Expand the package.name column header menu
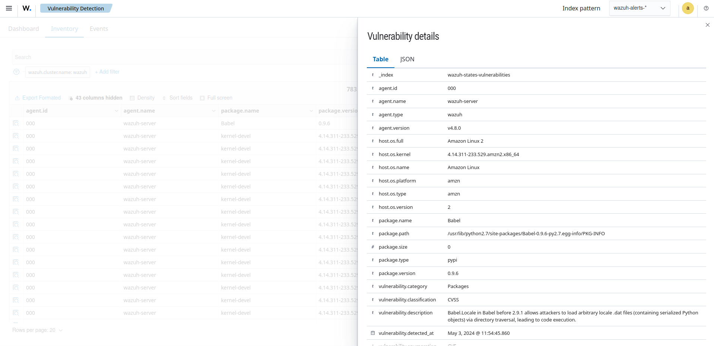Image resolution: width=714 pixels, height=346 pixels. point(311,111)
